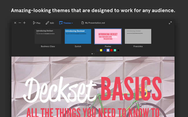Viewport: 188px width, 117px height.
Task: Choose the red color swatch
Action: [112, 50]
